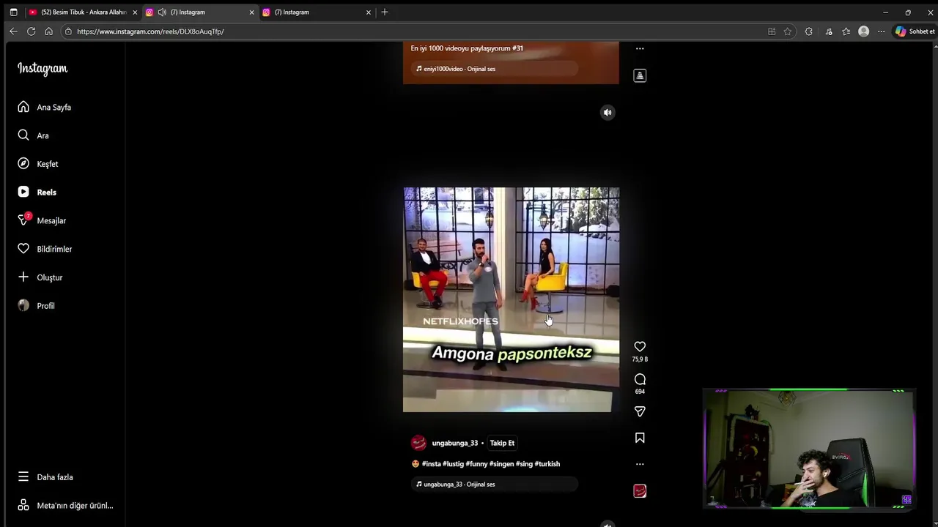This screenshot has width=938, height=527.
Task: Pause the playing reel video
Action: (511, 299)
